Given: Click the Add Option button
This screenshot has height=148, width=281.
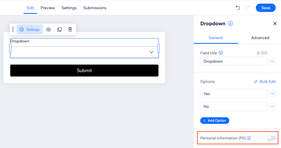Looking at the screenshot, I should coord(215,121).
